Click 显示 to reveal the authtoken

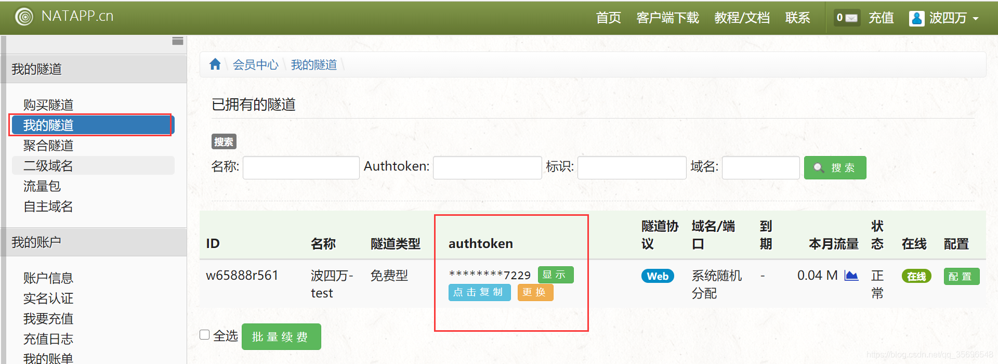point(556,275)
